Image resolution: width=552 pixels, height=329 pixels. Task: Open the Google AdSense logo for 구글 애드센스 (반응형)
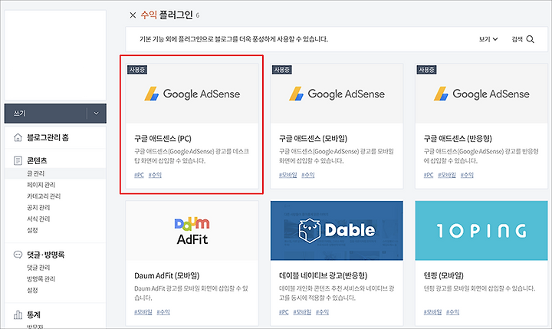coord(481,94)
